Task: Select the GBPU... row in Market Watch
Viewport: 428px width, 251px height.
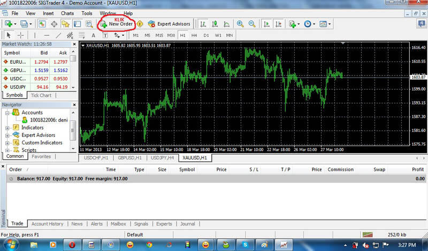Action: point(36,70)
